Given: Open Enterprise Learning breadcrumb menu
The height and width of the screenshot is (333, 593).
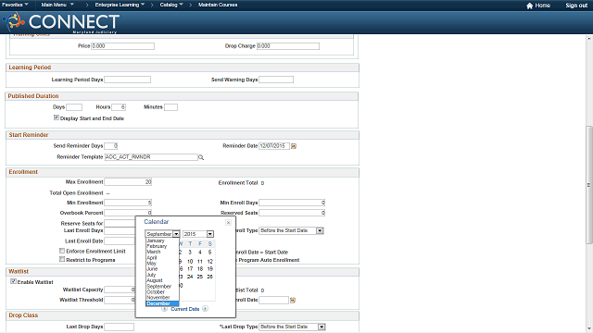Looking at the screenshot, I should [120, 5].
